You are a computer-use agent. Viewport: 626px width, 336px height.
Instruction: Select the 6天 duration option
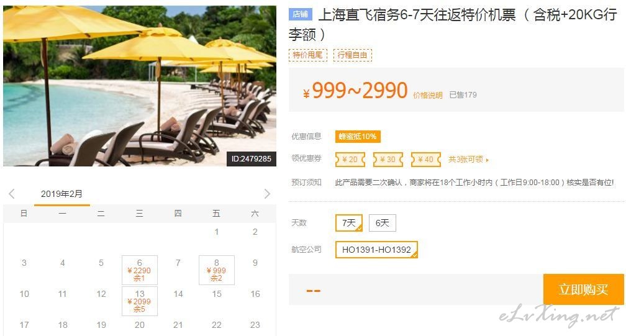pos(383,223)
